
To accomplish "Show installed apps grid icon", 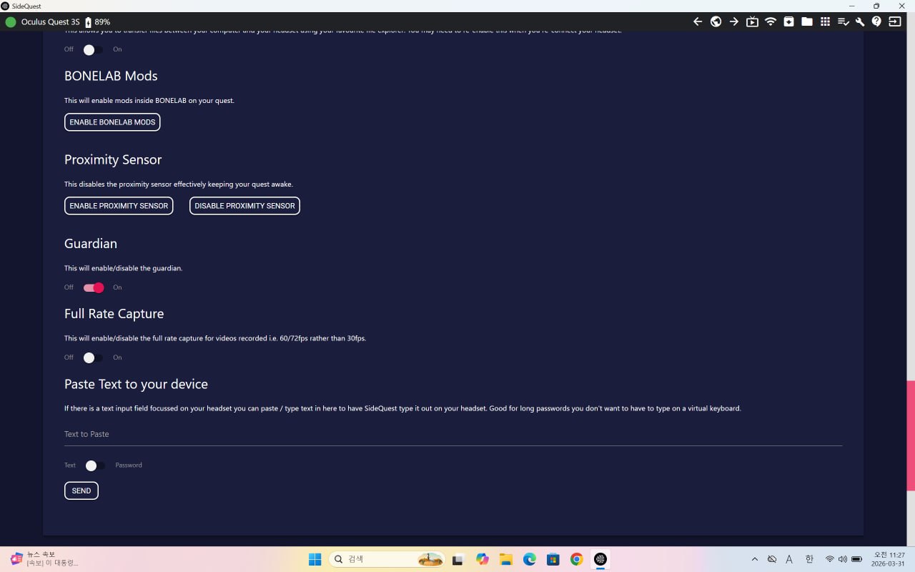I will (825, 22).
